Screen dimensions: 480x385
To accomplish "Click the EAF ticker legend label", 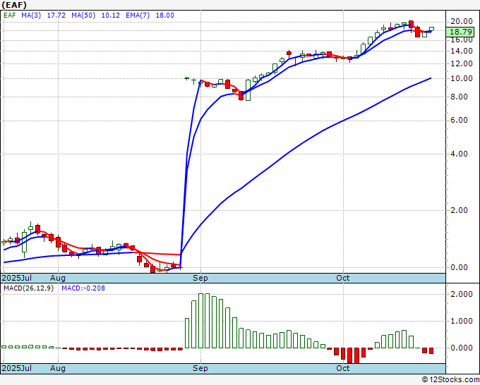I will click(x=9, y=16).
